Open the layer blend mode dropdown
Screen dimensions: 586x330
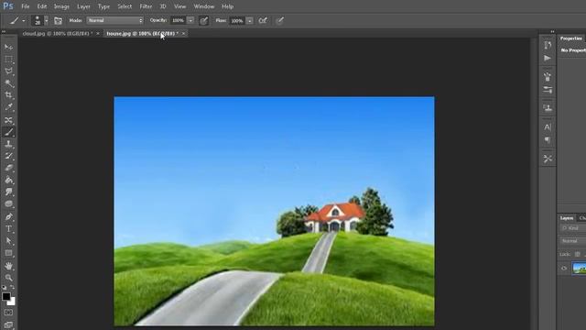[573, 241]
